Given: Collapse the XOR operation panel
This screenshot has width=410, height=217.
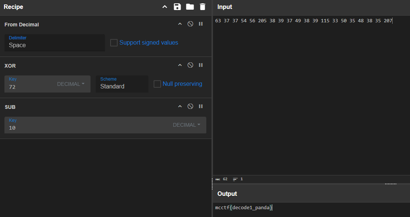Looking at the screenshot, I should (180, 65).
